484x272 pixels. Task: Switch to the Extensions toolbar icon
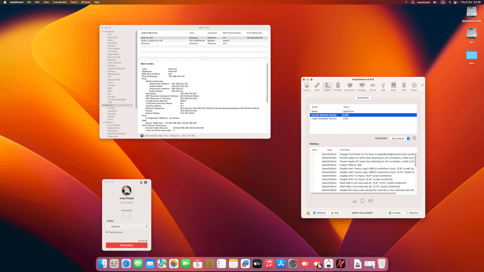350,86
